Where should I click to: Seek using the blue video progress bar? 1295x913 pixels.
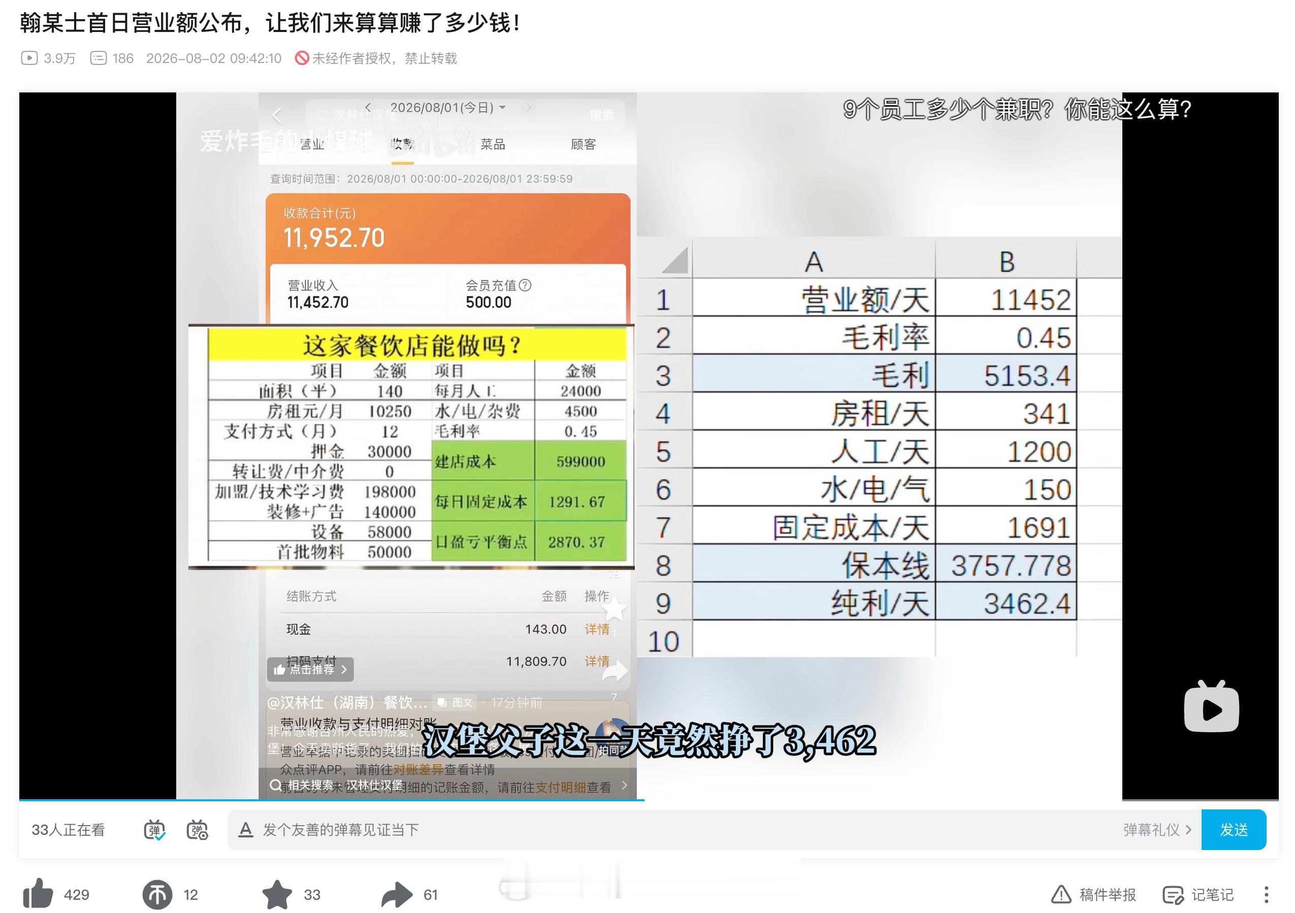pos(649,800)
